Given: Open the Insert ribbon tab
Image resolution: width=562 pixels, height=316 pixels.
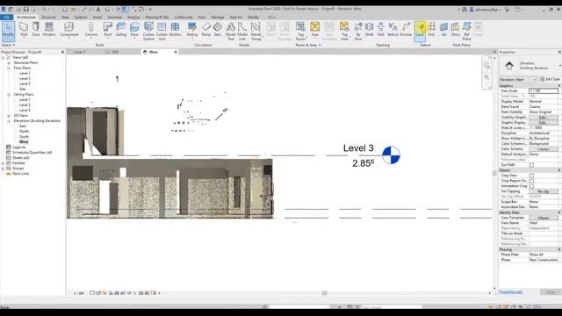Looking at the screenshot, I should tap(97, 18).
